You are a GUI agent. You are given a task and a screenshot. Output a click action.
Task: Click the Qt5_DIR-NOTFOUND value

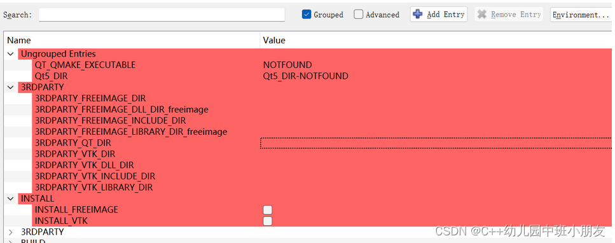(x=305, y=76)
